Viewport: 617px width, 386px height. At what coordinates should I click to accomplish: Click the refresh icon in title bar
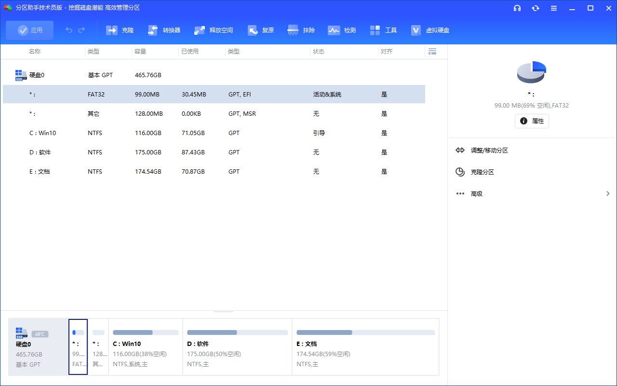click(x=536, y=8)
